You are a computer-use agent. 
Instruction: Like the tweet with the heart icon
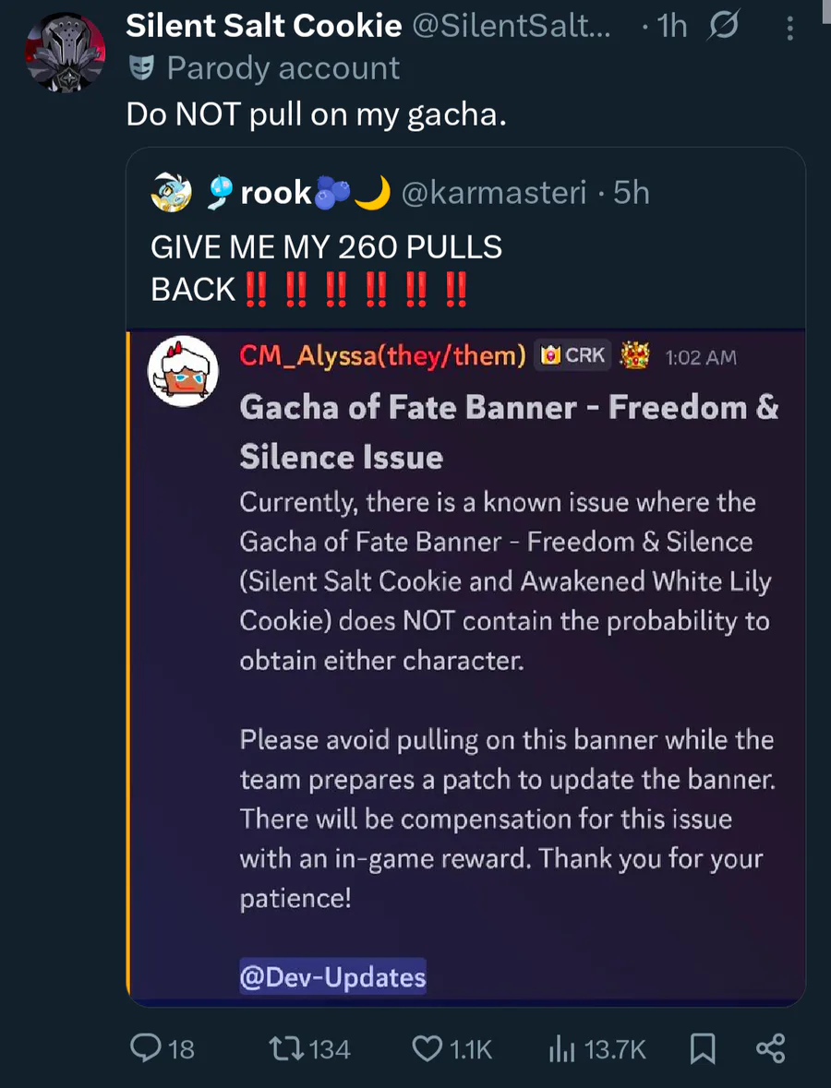coord(427,1048)
